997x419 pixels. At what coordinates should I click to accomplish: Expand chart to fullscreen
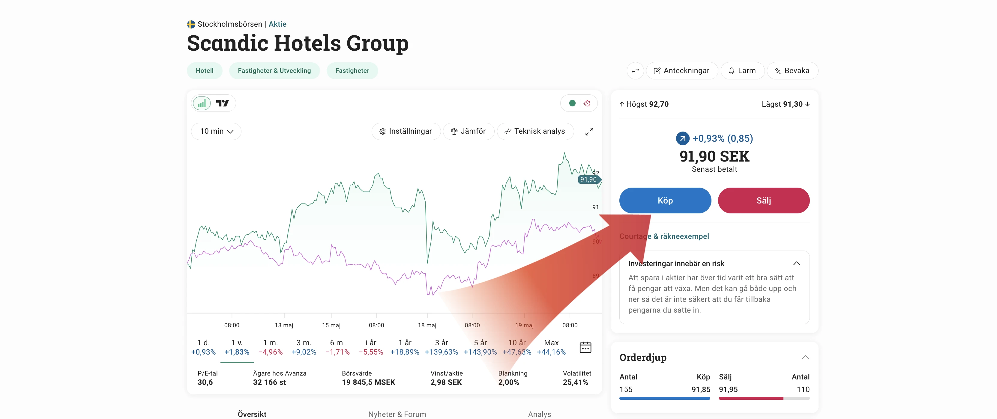(589, 132)
